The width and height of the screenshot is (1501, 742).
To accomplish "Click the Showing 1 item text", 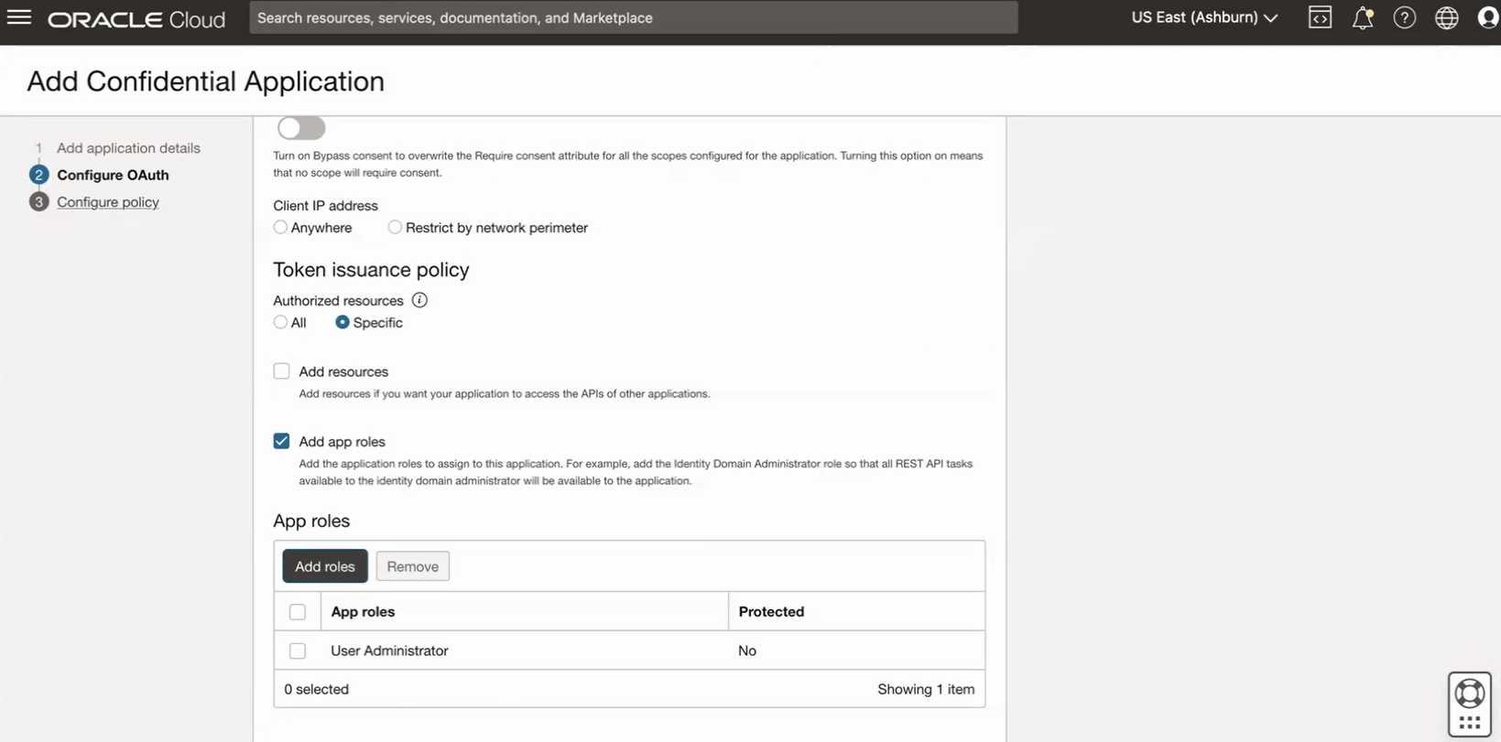I will 926,689.
